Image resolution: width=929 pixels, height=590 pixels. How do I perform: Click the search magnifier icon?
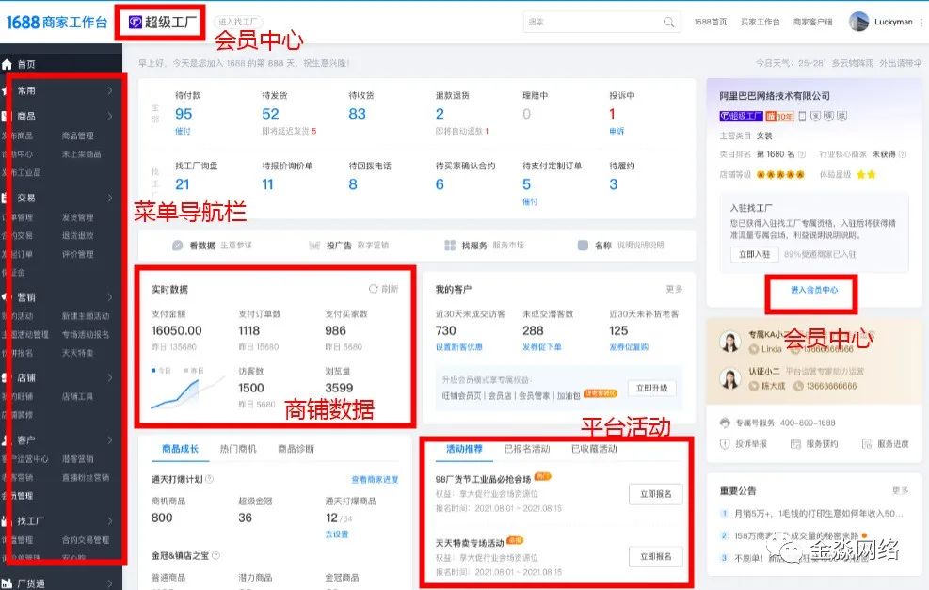point(668,22)
